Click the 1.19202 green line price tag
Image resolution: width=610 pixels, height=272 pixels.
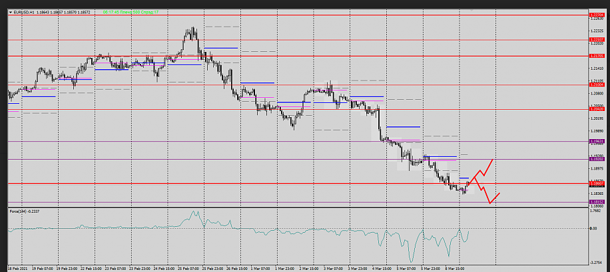point(596,159)
